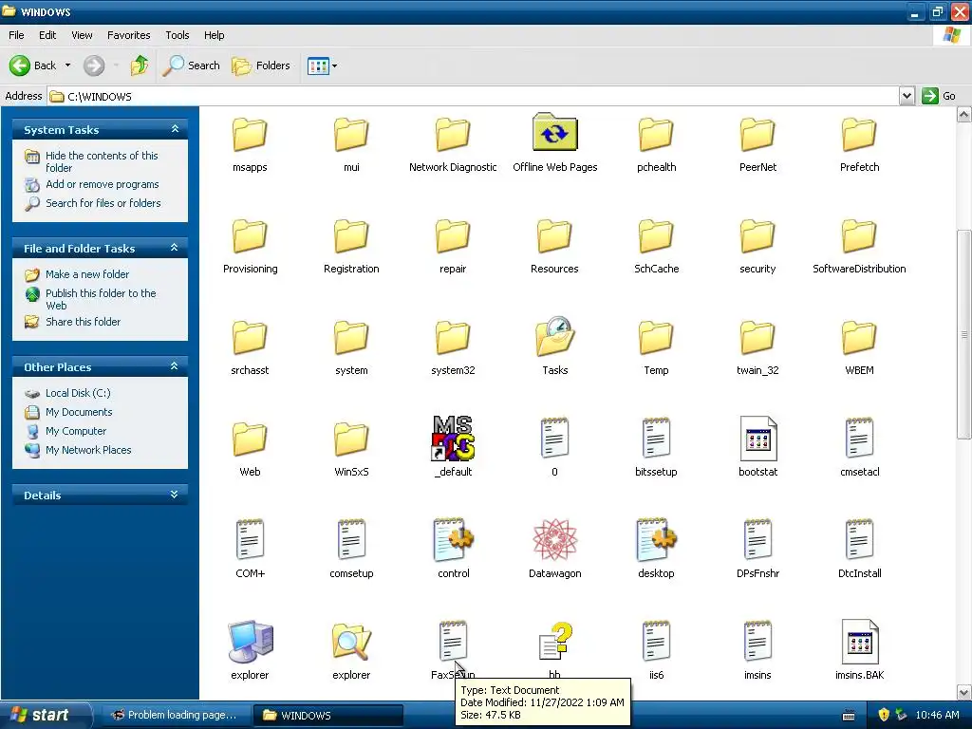
Task: Click the Go button
Action: tap(940, 96)
